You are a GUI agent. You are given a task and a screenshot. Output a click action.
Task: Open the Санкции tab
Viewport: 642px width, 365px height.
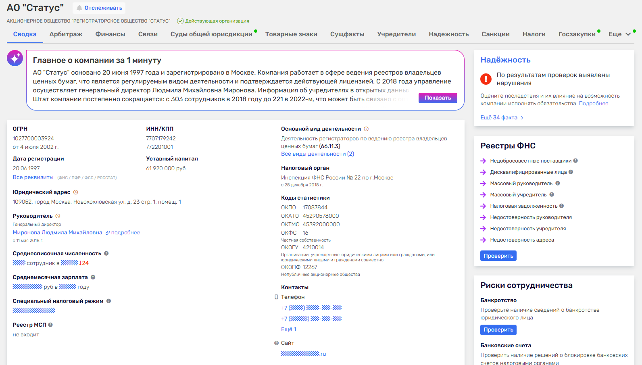[x=496, y=34]
